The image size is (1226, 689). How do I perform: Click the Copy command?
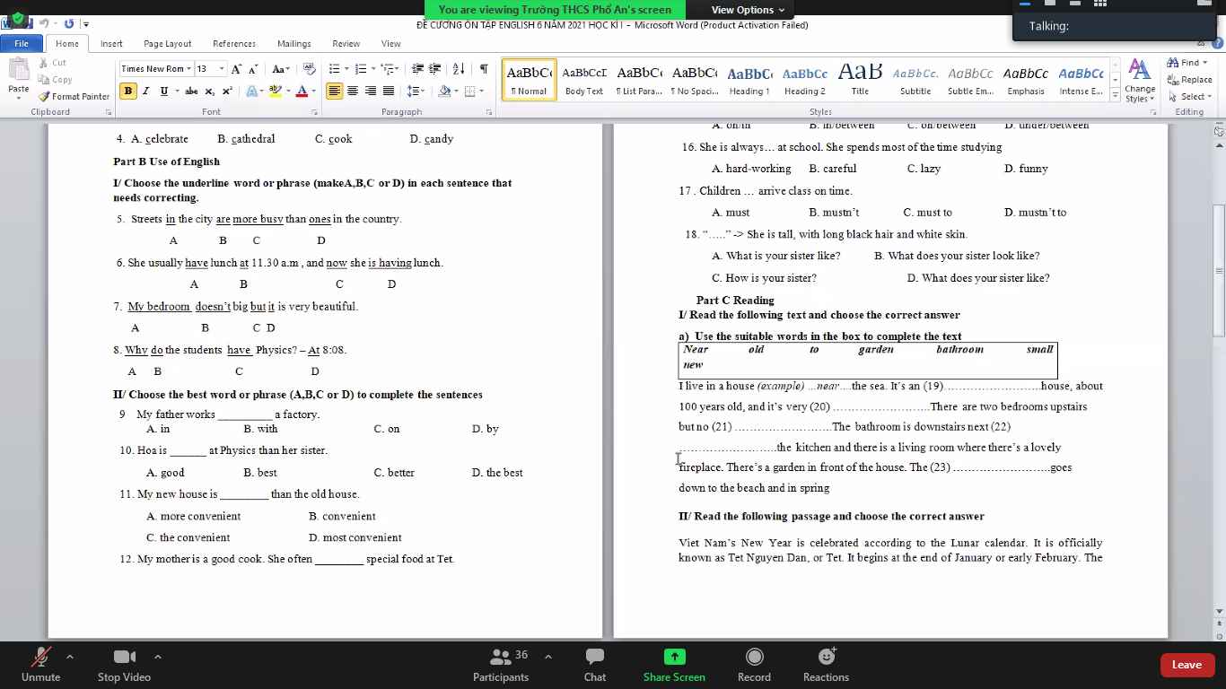tap(55, 80)
